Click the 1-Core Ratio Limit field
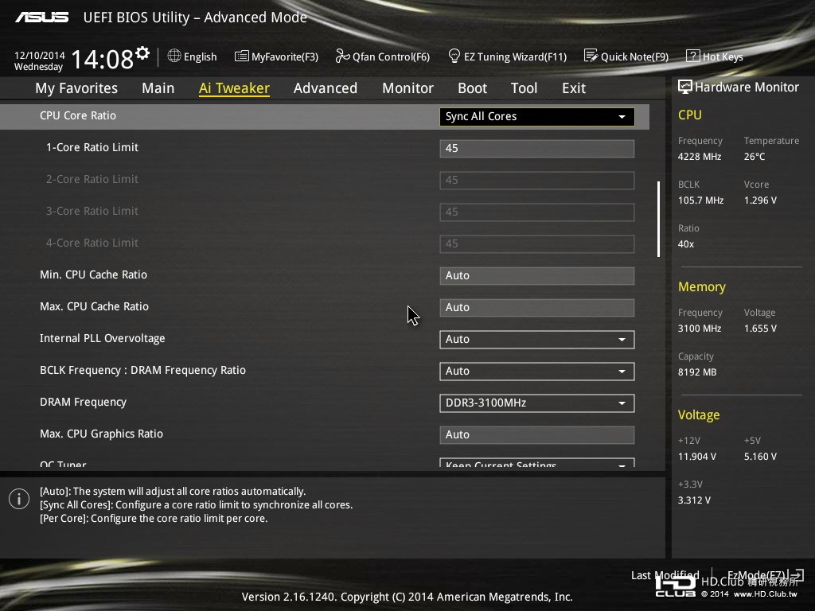 click(537, 149)
